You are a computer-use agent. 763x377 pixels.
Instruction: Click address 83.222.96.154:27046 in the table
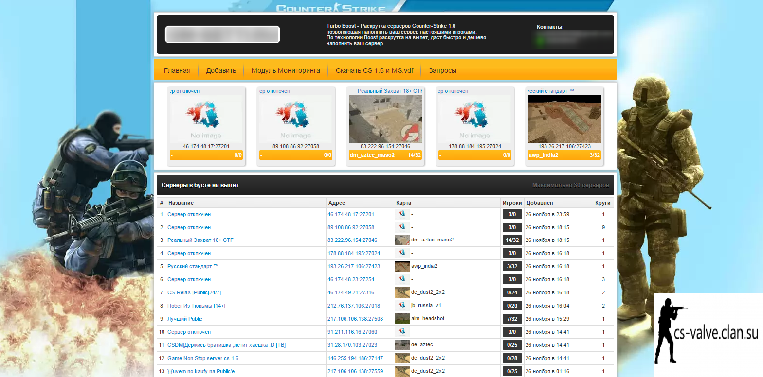(352, 240)
